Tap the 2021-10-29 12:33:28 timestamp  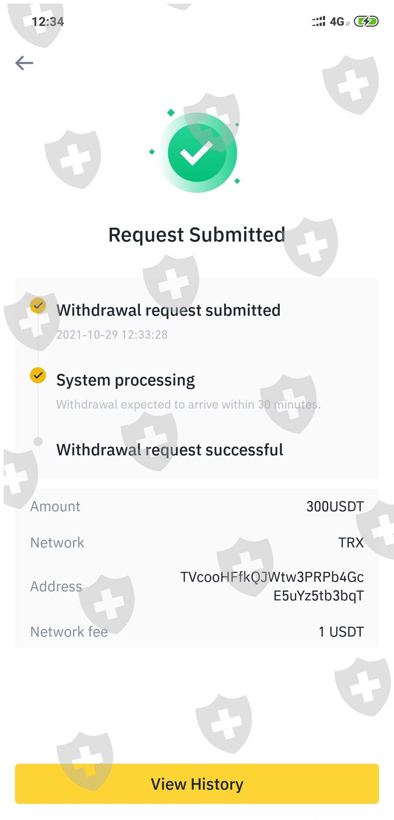tap(112, 335)
